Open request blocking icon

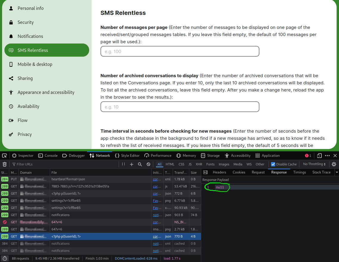[x=148, y=164]
